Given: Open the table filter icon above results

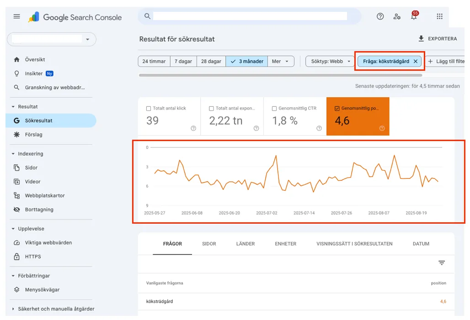Looking at the screenshot, I should click(x=442, y=263).
